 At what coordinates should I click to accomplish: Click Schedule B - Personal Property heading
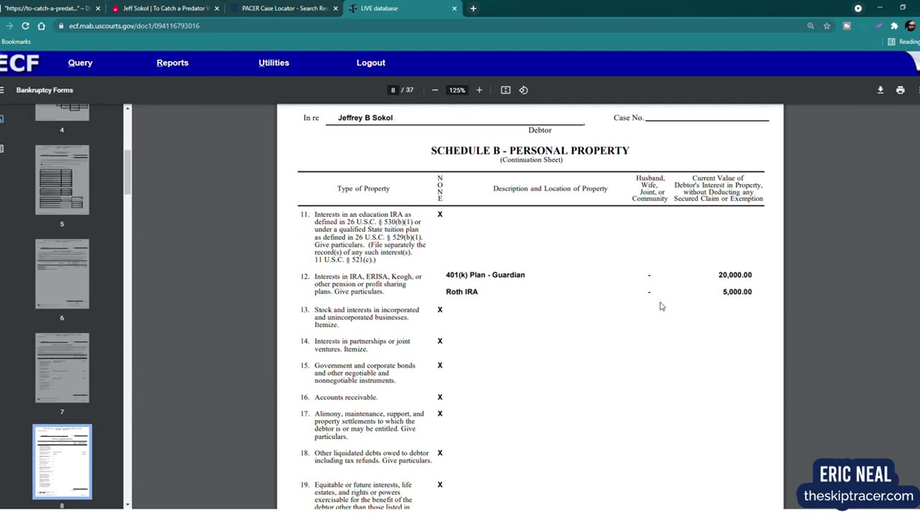click(x=530, y=151)
